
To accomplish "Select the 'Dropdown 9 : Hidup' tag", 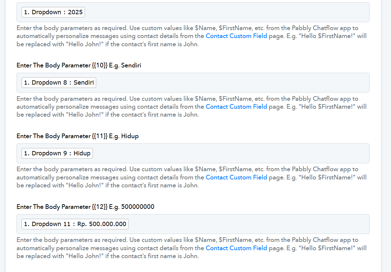I will (x=57, y=153).
